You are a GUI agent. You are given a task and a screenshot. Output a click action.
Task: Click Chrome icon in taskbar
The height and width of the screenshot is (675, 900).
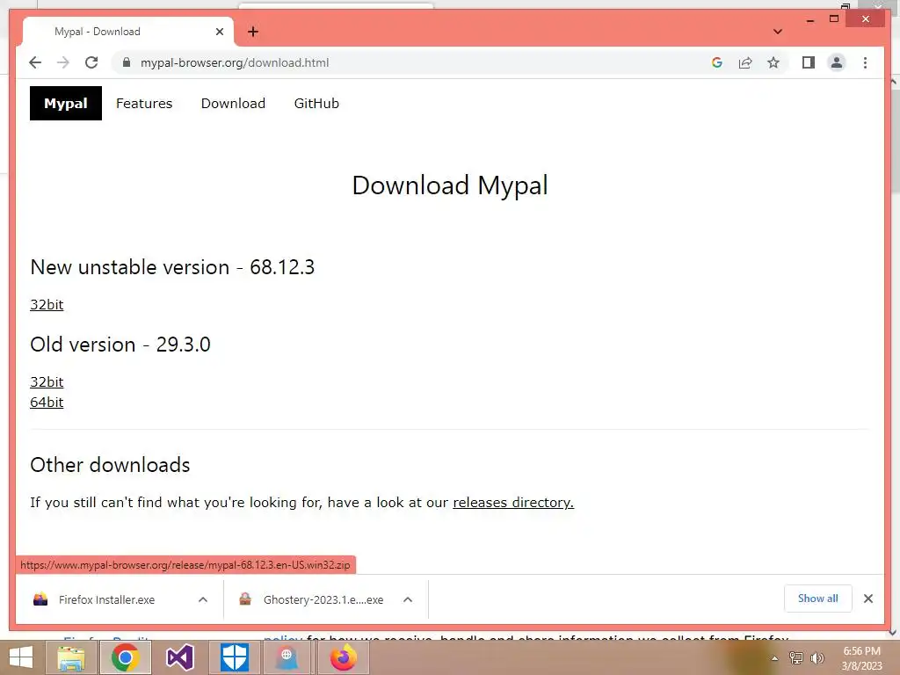click(126, 657)
